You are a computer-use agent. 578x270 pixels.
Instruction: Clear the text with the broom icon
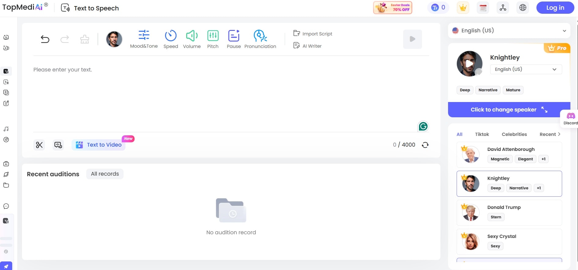tap(85, 39)
